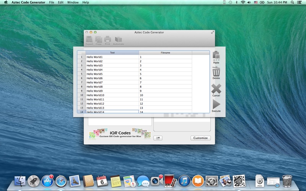Open the QR code app in the Dock
Viewport: 306px width, 191px height.
239,181
